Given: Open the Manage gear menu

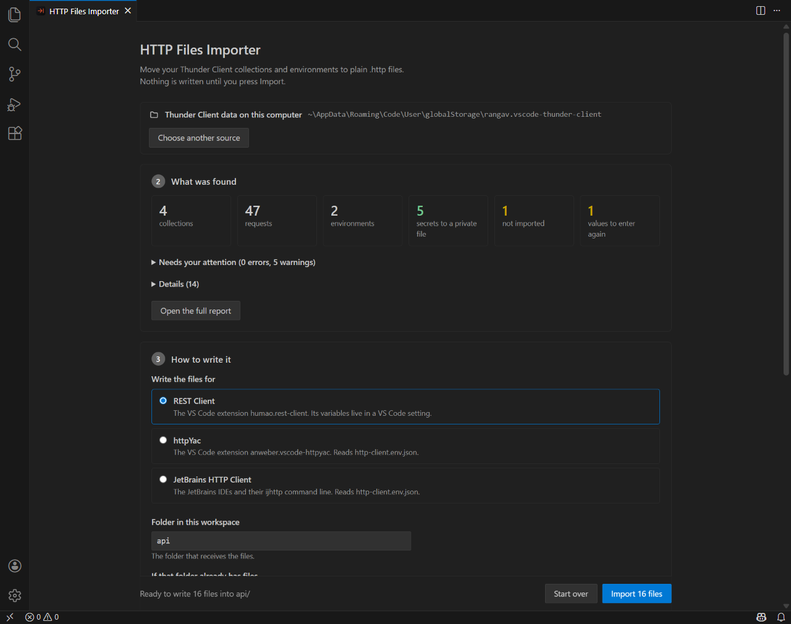Looking at the screenshot, I should click(x=15, y=596).
